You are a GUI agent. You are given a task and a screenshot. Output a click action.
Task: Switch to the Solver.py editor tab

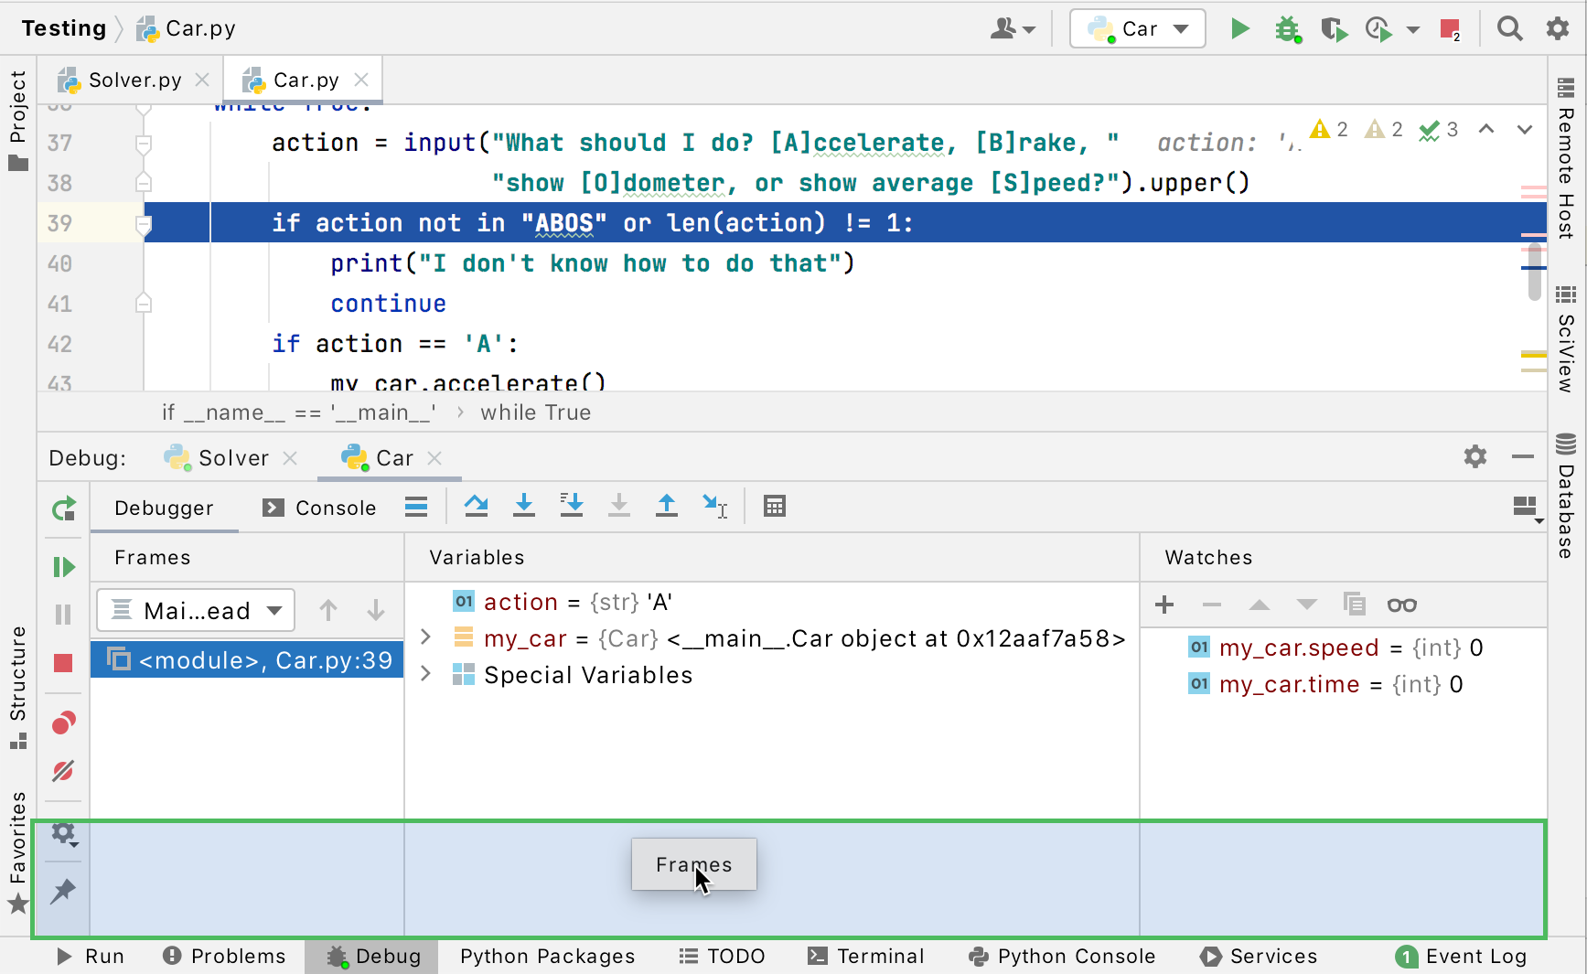(x=134, y=80)
